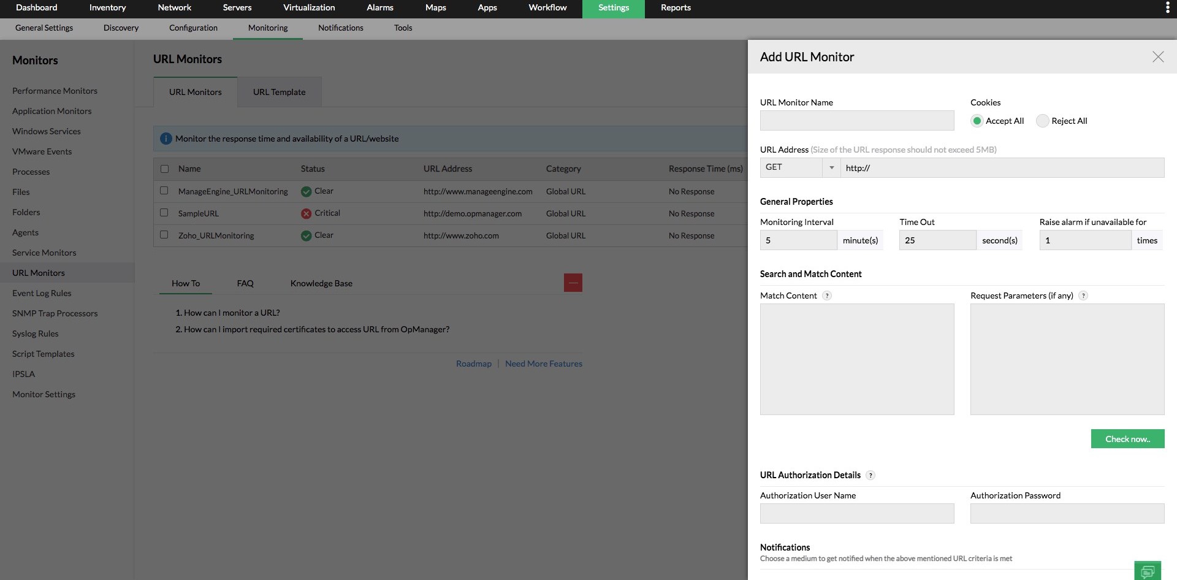This screenshot has height=580, width=1177.
Task: Switch to the URL Template tab
Action: (x=279, y=91)
